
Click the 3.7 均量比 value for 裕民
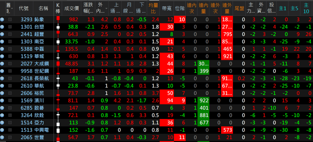[x=155, y=93]
